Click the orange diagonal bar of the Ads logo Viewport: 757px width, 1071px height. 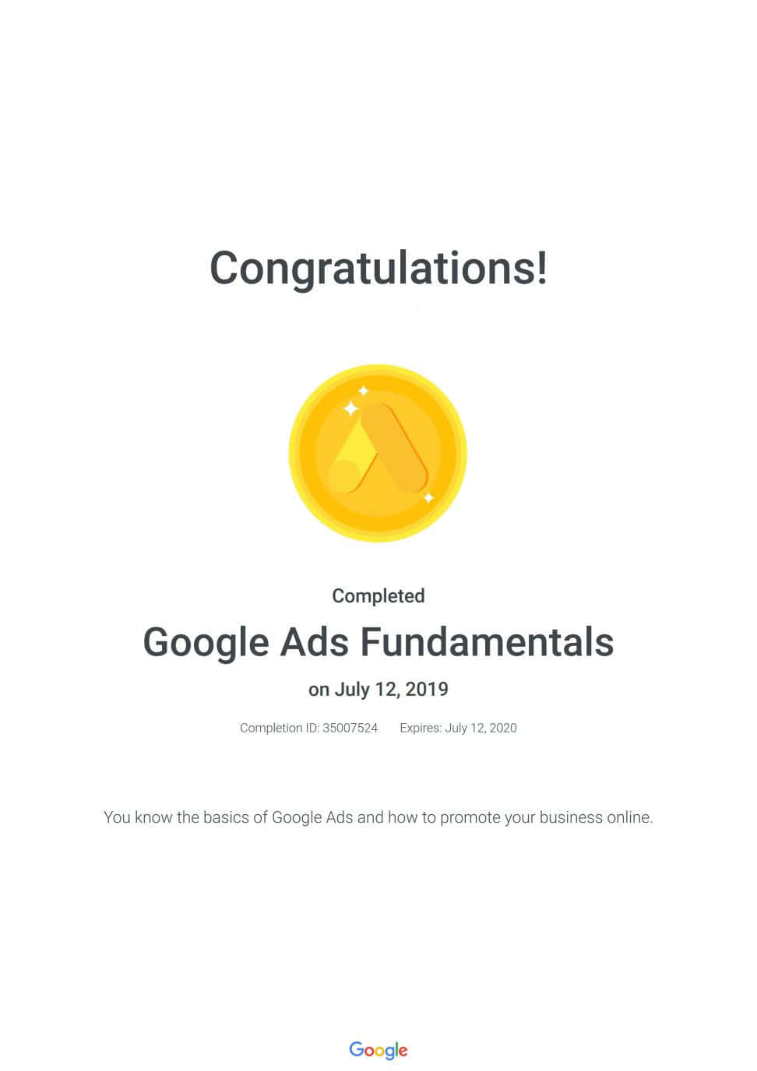(x=396, y=448)
